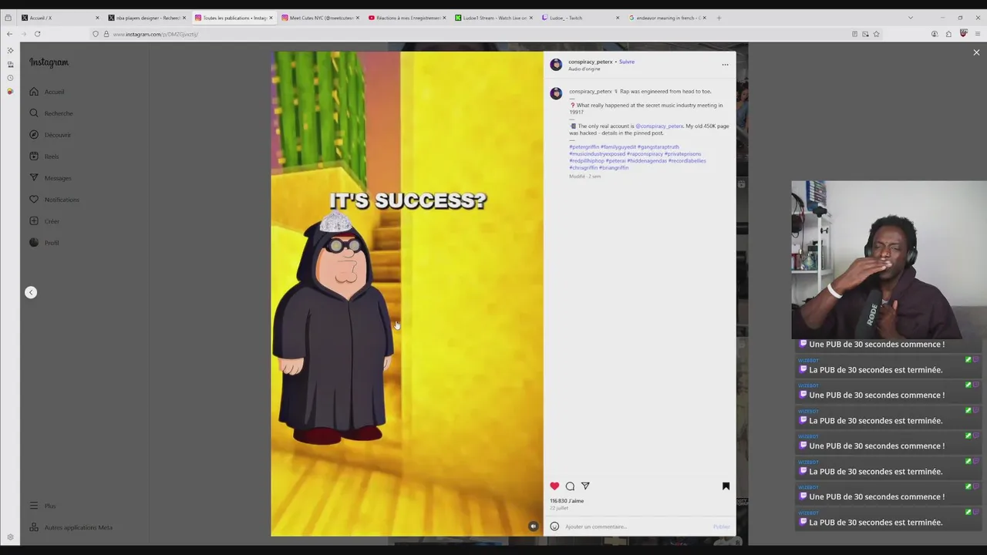
Task: Open browser sidebar settings gear
Action: pos(10,537)
